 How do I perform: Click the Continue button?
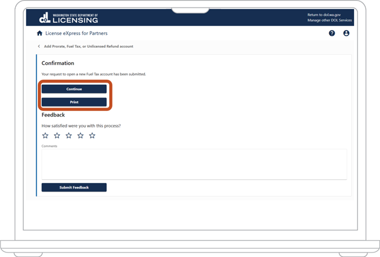click(74, 89)
